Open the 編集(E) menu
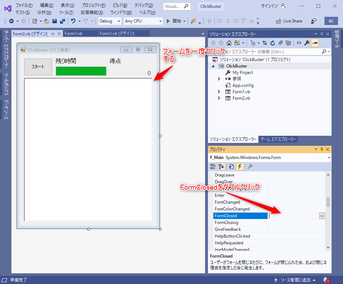 coord(46,5)
